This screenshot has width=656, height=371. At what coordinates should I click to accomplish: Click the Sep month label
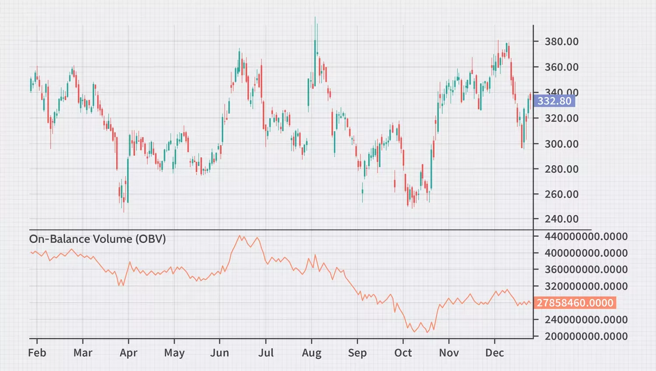(357, 353)
